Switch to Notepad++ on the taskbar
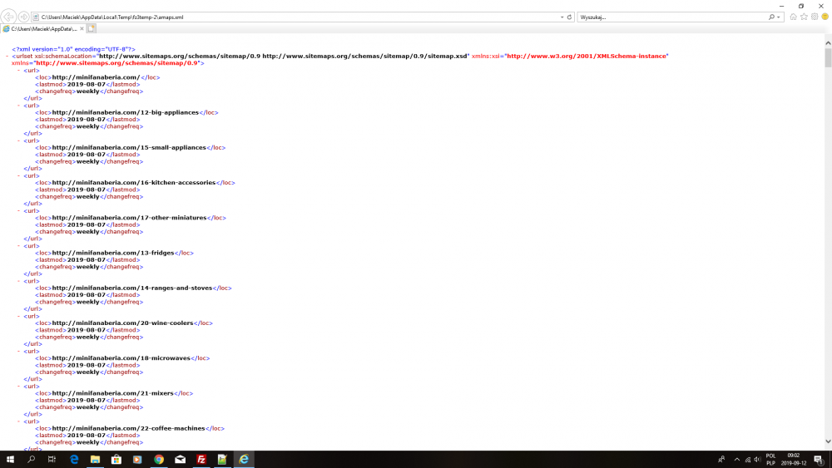This screenshot has width=832, height=468. pyautogui.click(x=222, y=460)
